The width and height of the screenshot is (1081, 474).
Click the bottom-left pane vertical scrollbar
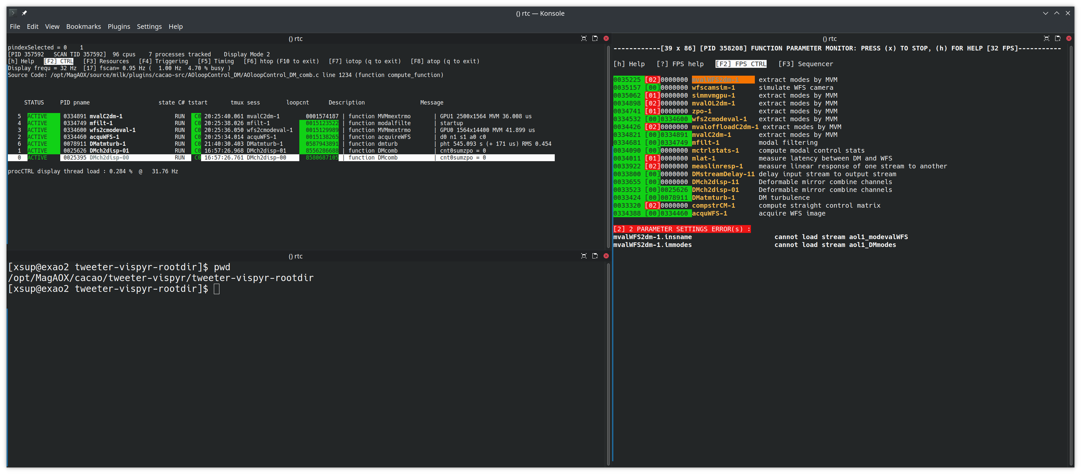608,364
